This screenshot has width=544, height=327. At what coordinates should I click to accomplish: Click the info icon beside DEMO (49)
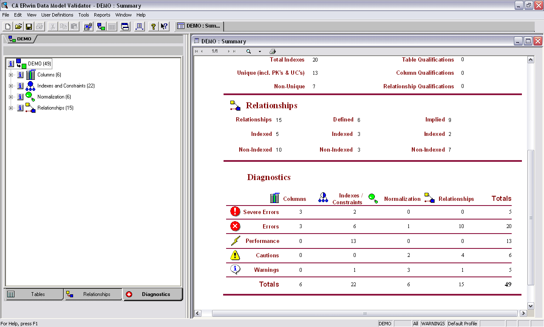tap(11, 64)
